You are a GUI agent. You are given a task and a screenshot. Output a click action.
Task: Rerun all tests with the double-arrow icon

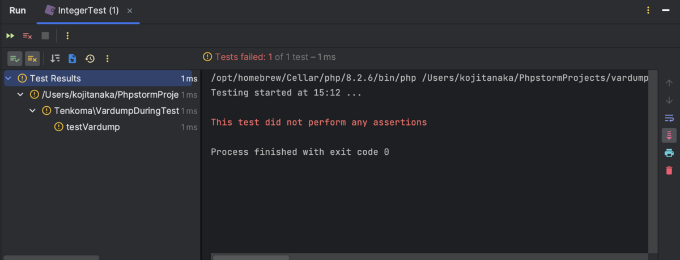coord(10,36)
